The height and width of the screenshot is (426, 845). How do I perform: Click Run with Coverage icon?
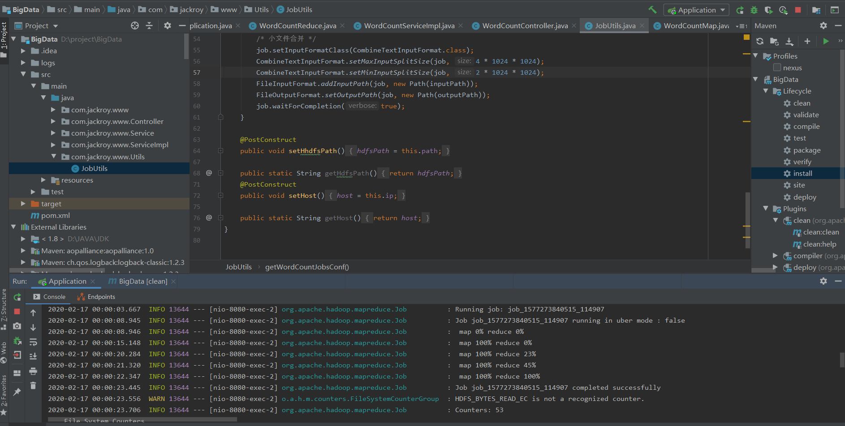point(768,10)
